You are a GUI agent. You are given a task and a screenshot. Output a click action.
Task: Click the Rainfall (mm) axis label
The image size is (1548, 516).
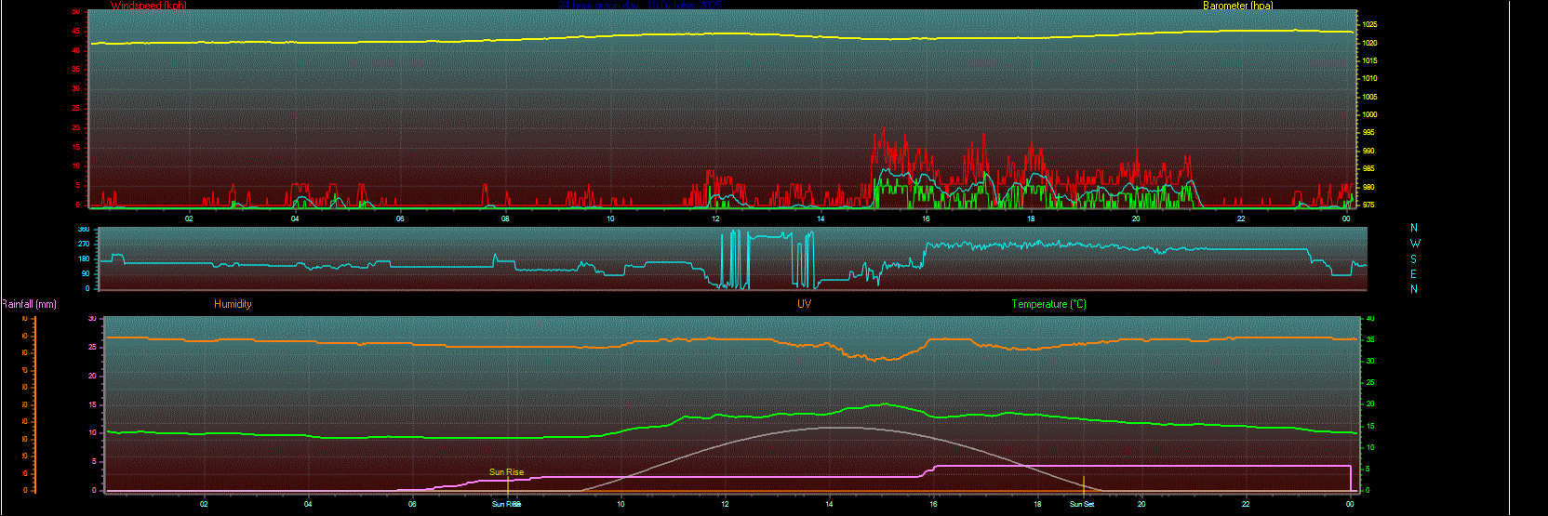[29, 304]
